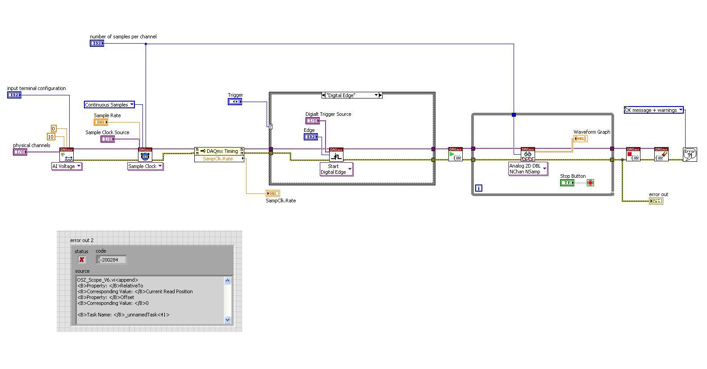
Task: Click the error code field showing -200284
Action: [x=111, y=259]
